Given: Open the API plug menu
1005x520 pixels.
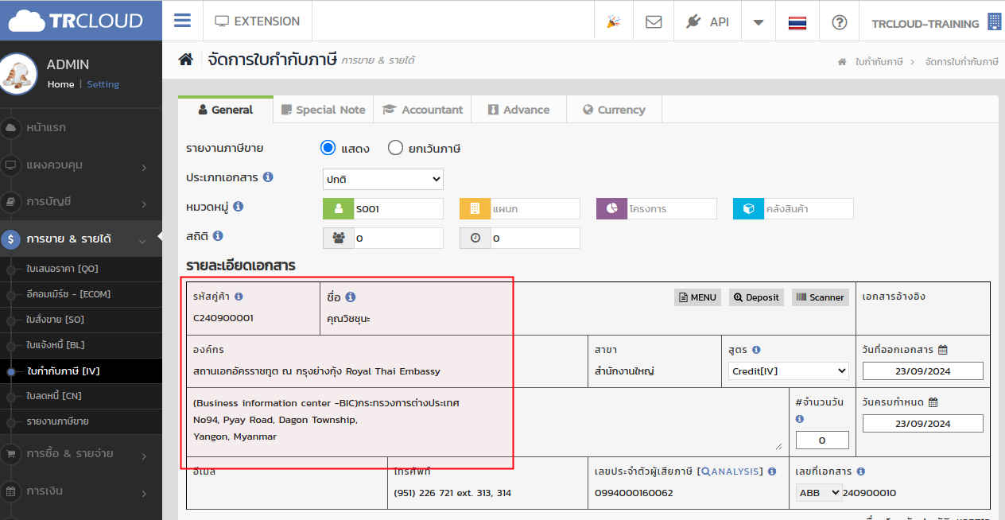Looking at the screenshot, I should click(x=707, y=21).
